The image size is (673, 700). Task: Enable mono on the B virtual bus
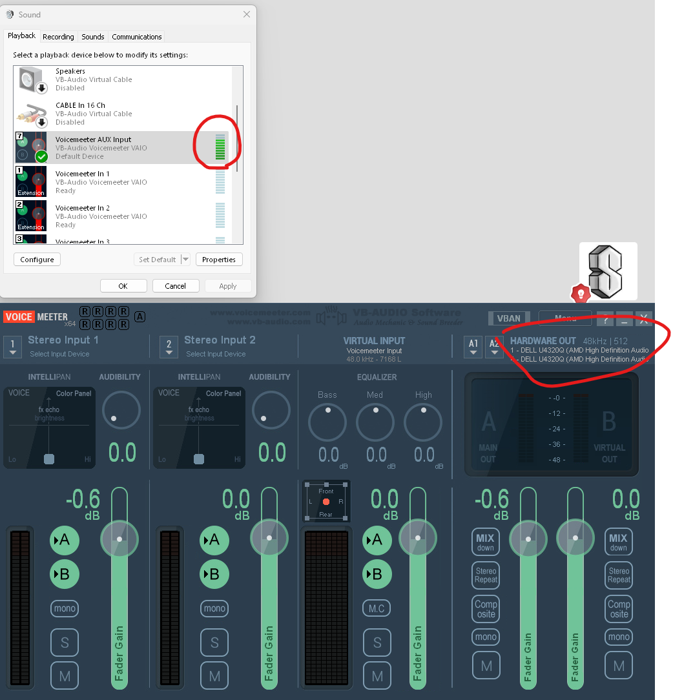(x=619, y=637)
